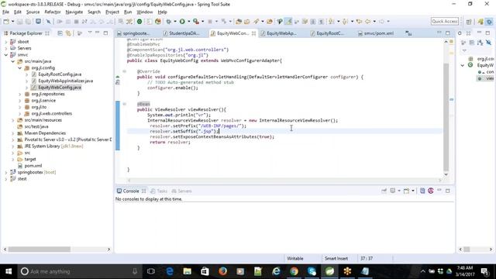Image resolution: width=496 pixels, height=279 pixels.
Task: Click the Open Console icon
Action: [406, 191]
